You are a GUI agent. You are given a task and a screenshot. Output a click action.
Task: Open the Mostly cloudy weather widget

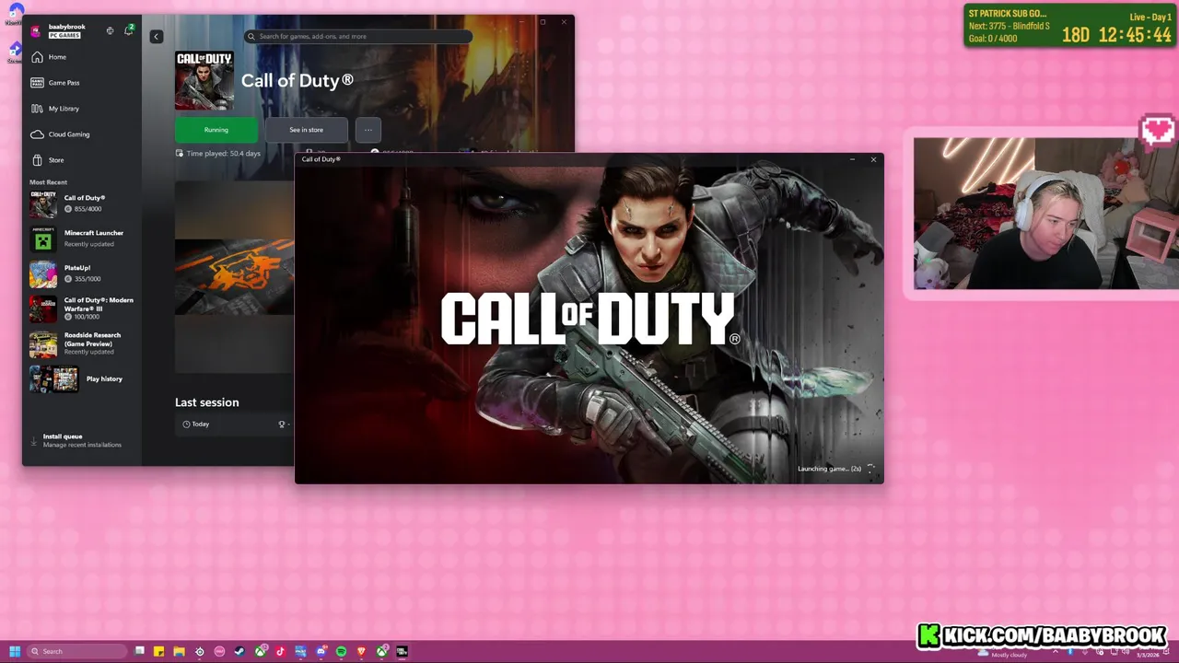click(x=1002, y=654)
